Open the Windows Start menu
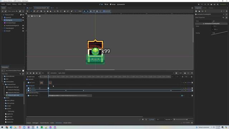This screenshot has width=229, height=129. (2, 127)
